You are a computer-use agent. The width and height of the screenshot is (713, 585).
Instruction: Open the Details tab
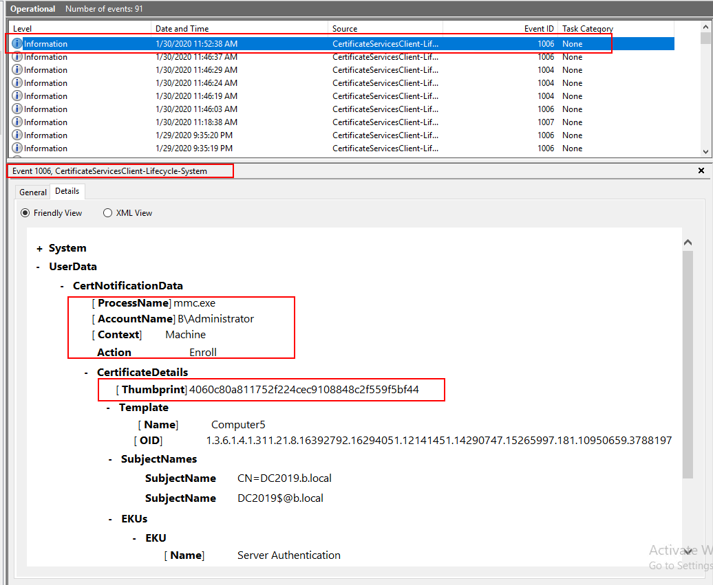coord(67,191)
